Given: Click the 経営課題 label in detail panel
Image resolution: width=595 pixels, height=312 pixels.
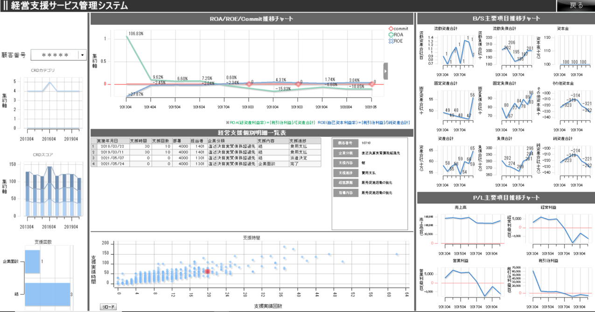Looking at the screenshot, I should [x=345, y=183].
